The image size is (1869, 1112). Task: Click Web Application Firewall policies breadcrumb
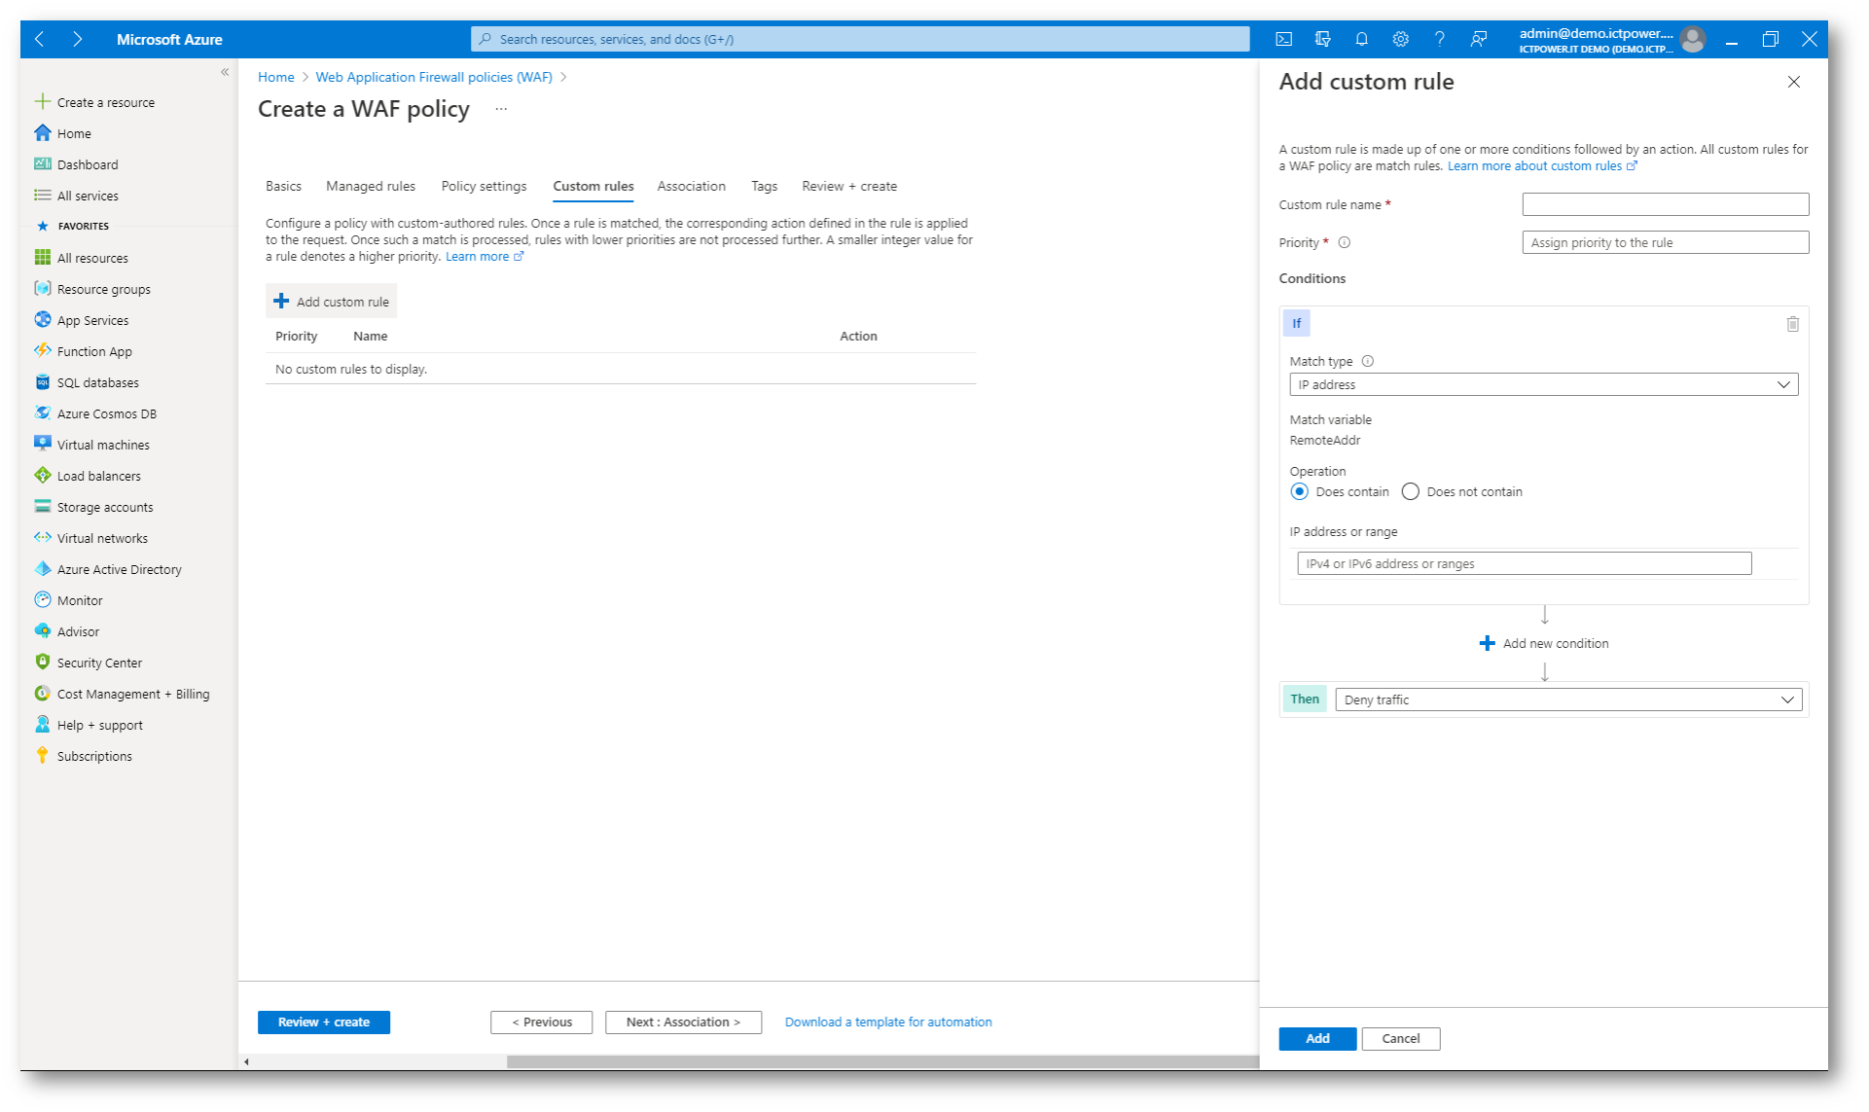click(434, 77)
